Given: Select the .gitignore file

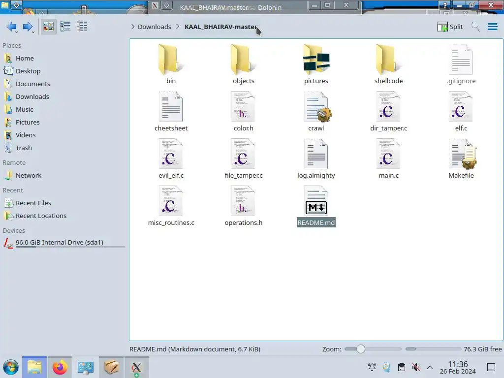Looking at the screenshot, I should pyautogui.click(x=461, y=64).
